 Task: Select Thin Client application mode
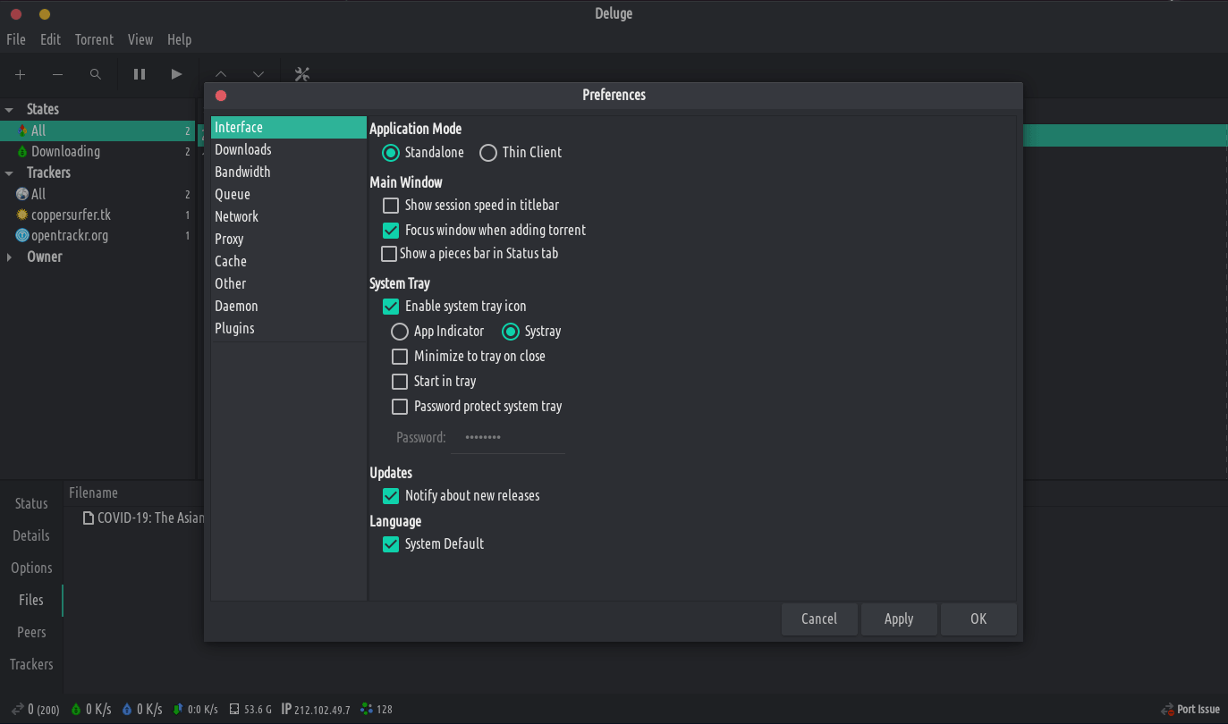pyautogui.click(x=488, y=153)
